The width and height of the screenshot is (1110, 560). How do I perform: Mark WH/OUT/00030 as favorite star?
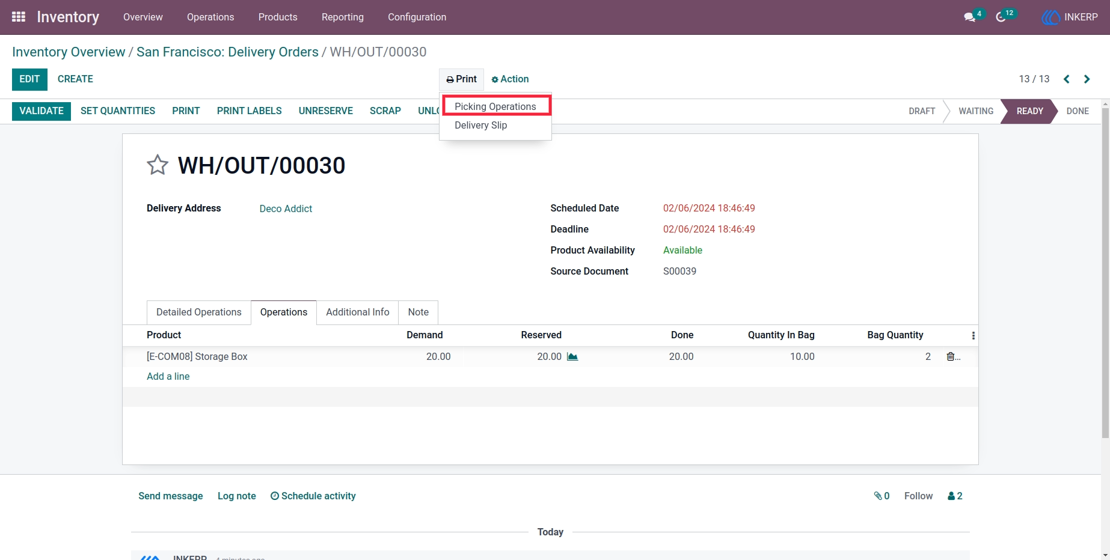158,165
